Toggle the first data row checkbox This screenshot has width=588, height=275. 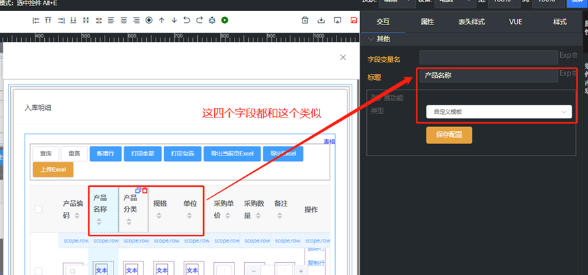pos(39,271)
